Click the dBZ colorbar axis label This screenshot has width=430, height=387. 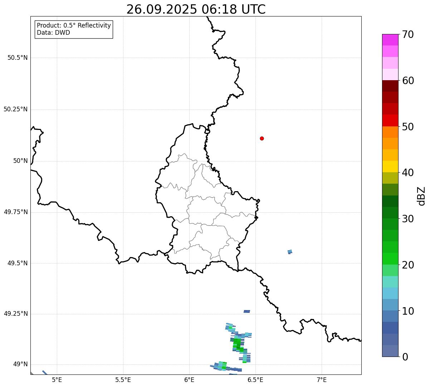421,196
